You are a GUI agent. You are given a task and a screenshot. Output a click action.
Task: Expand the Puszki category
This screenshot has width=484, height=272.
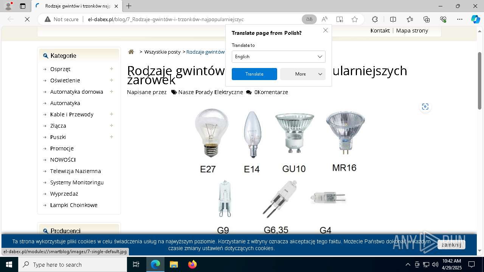(112, 137)
